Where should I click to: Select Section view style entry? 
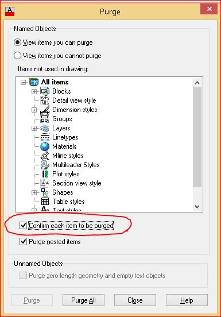point(77,183)
